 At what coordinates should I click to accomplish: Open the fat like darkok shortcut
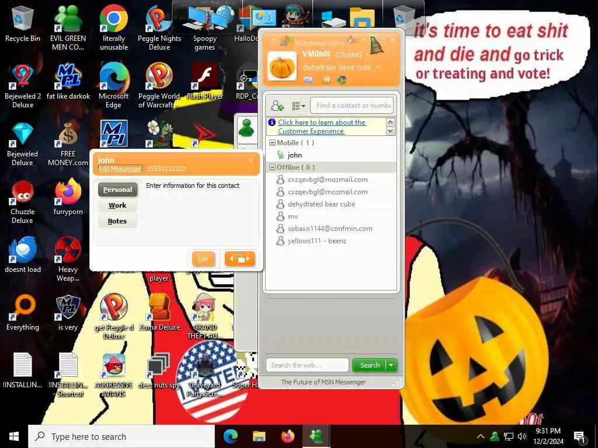coord(68,82)
